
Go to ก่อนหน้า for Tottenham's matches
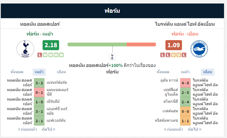[x=27, y=129]
